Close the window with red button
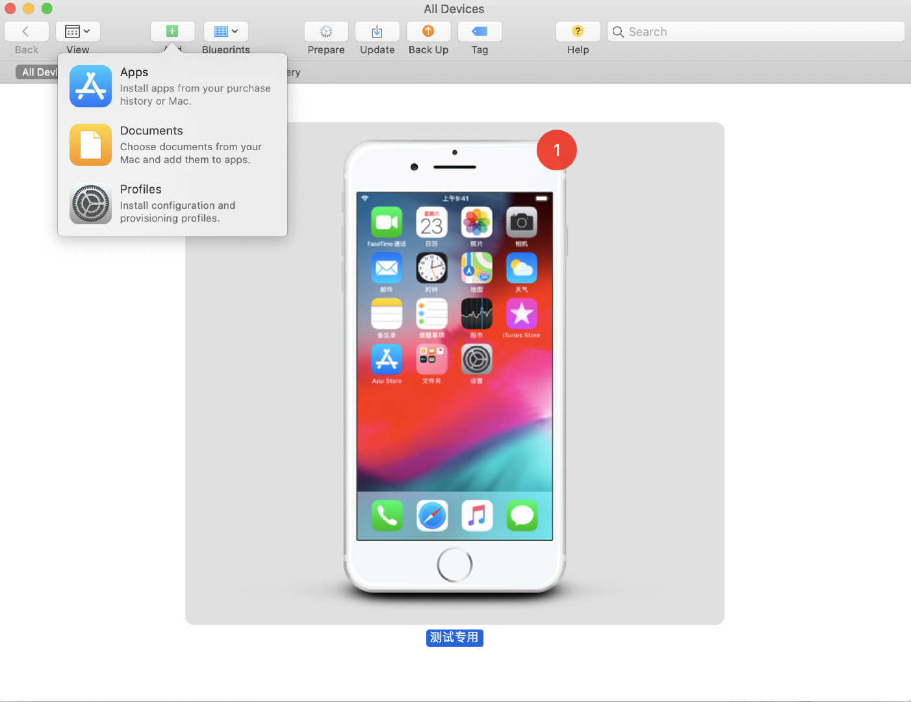The height and width of the screenshot is (702, 911). (x=10, y=8)
